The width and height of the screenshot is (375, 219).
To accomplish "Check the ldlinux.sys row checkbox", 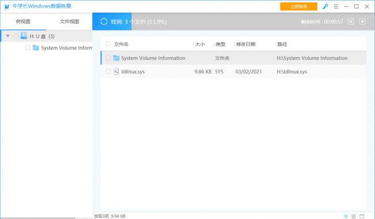I will (108, 71).
